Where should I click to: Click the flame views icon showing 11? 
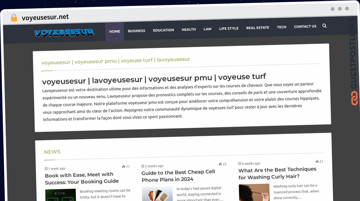tap(124, 167)
